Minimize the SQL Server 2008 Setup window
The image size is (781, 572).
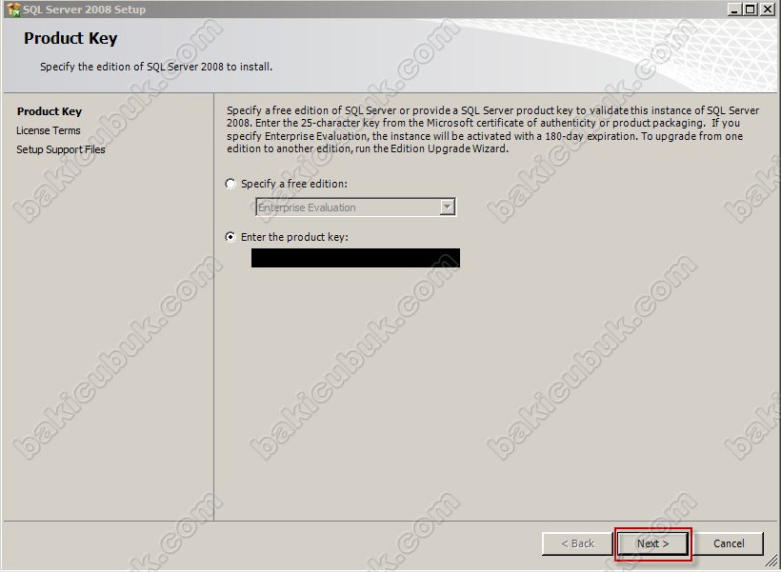(x=733, y=9)
